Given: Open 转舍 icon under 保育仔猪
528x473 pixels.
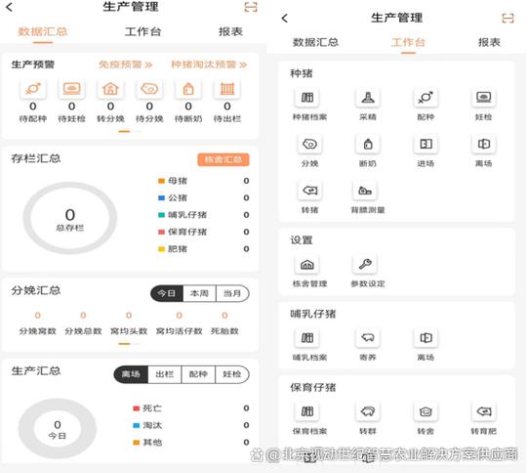Looking at the screenshot, I should point(426,411).
